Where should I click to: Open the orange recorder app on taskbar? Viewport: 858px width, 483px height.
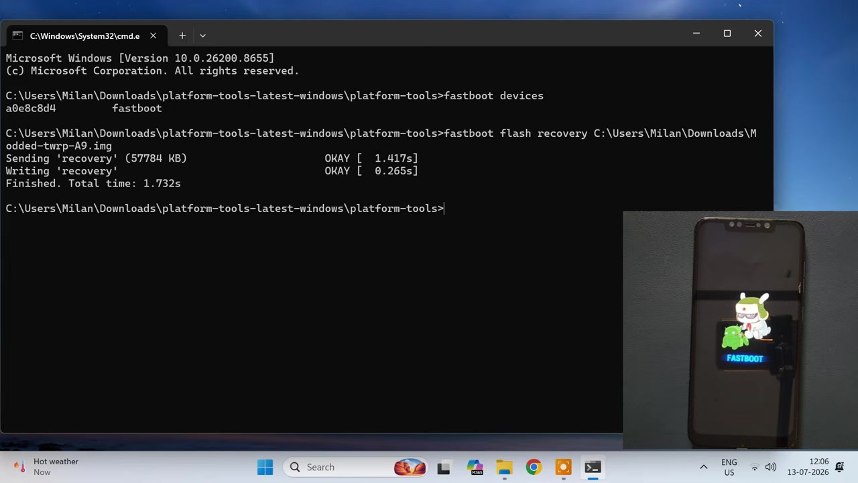pos(563,467)
